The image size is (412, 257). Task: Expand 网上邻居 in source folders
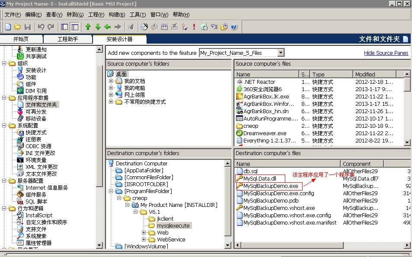coord(111,95)
